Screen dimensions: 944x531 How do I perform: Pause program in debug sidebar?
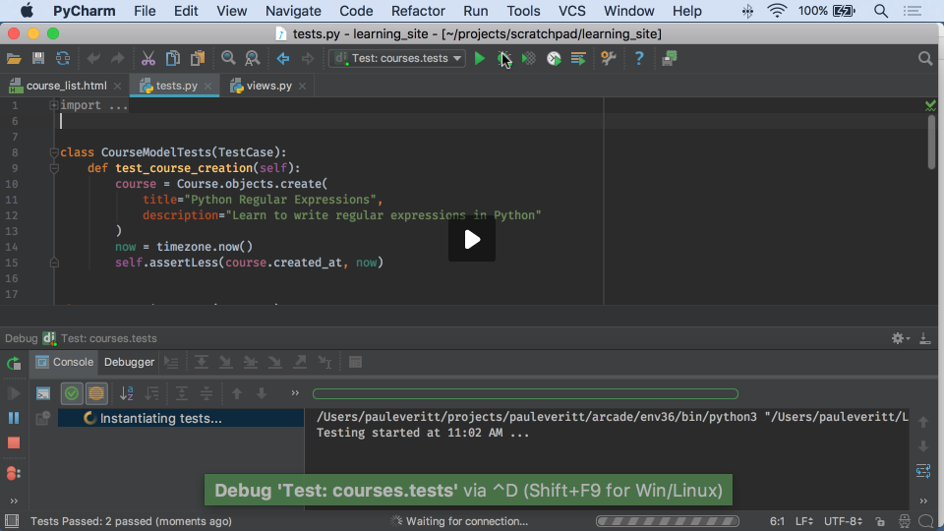(13, 418)
